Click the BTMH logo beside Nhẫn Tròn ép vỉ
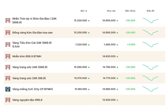The image size is (167, 106). pyautogui.click(x=8, y=20)
